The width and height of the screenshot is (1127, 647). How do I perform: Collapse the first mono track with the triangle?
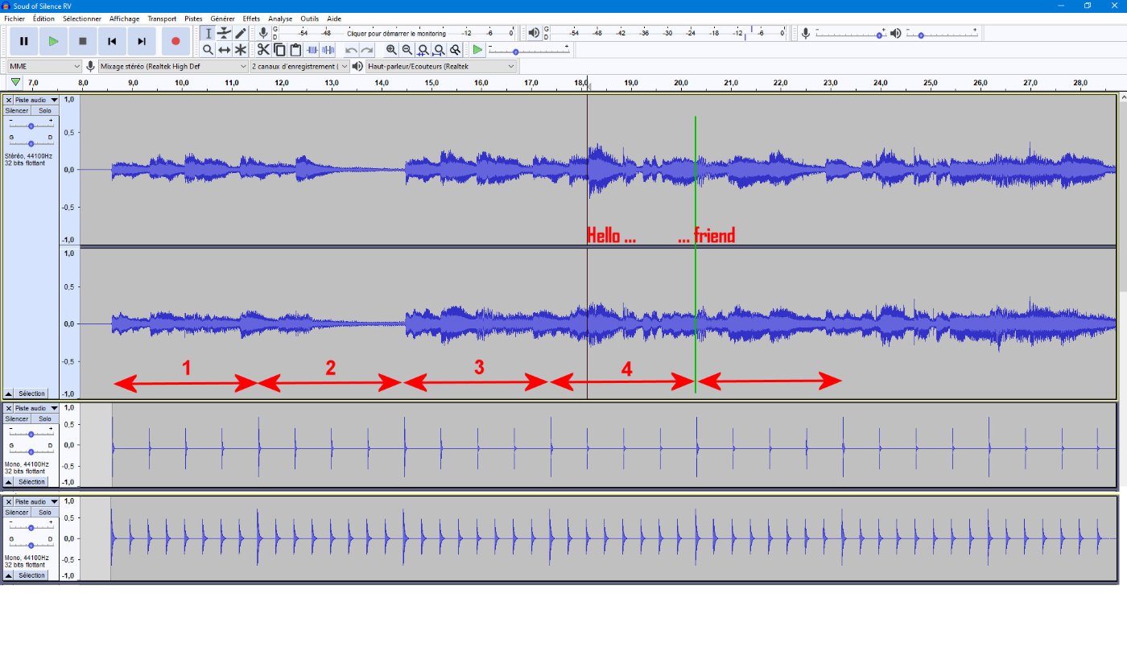tap(9, 481)
